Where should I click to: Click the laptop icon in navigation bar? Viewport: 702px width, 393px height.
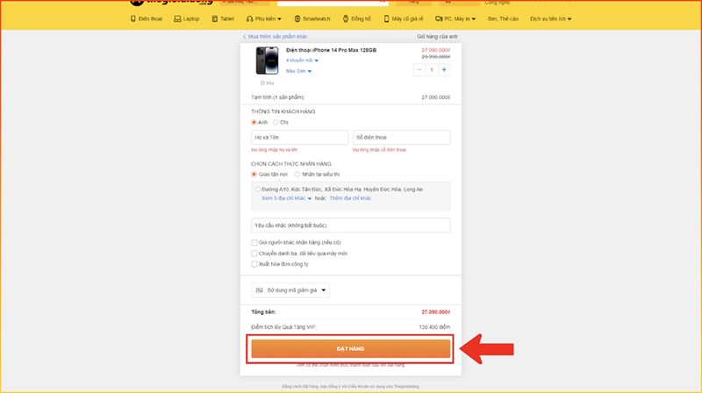click(x=177, y=18)
